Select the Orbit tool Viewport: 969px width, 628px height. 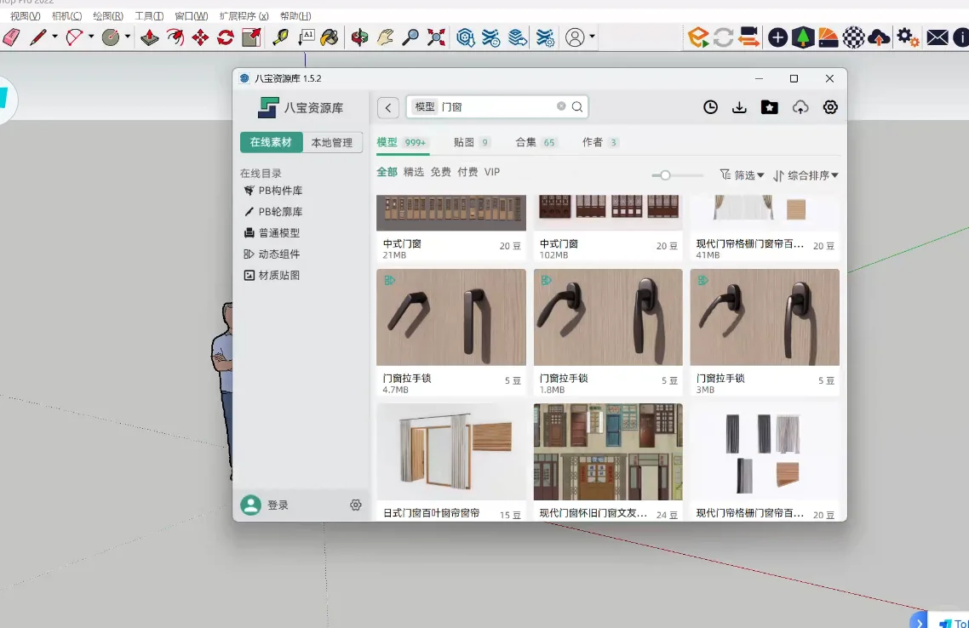click(359, 37)
